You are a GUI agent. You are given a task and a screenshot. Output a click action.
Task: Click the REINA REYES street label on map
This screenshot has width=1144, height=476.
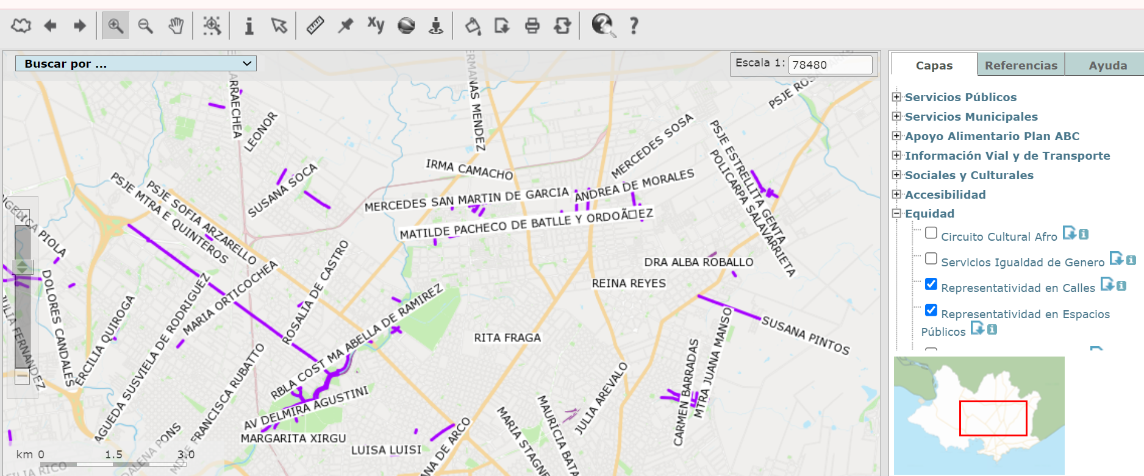pos(629,283)
